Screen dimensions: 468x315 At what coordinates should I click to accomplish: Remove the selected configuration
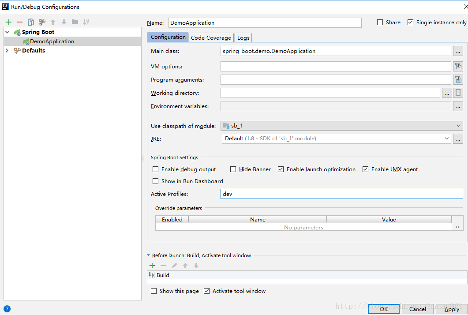coord(20,22)
